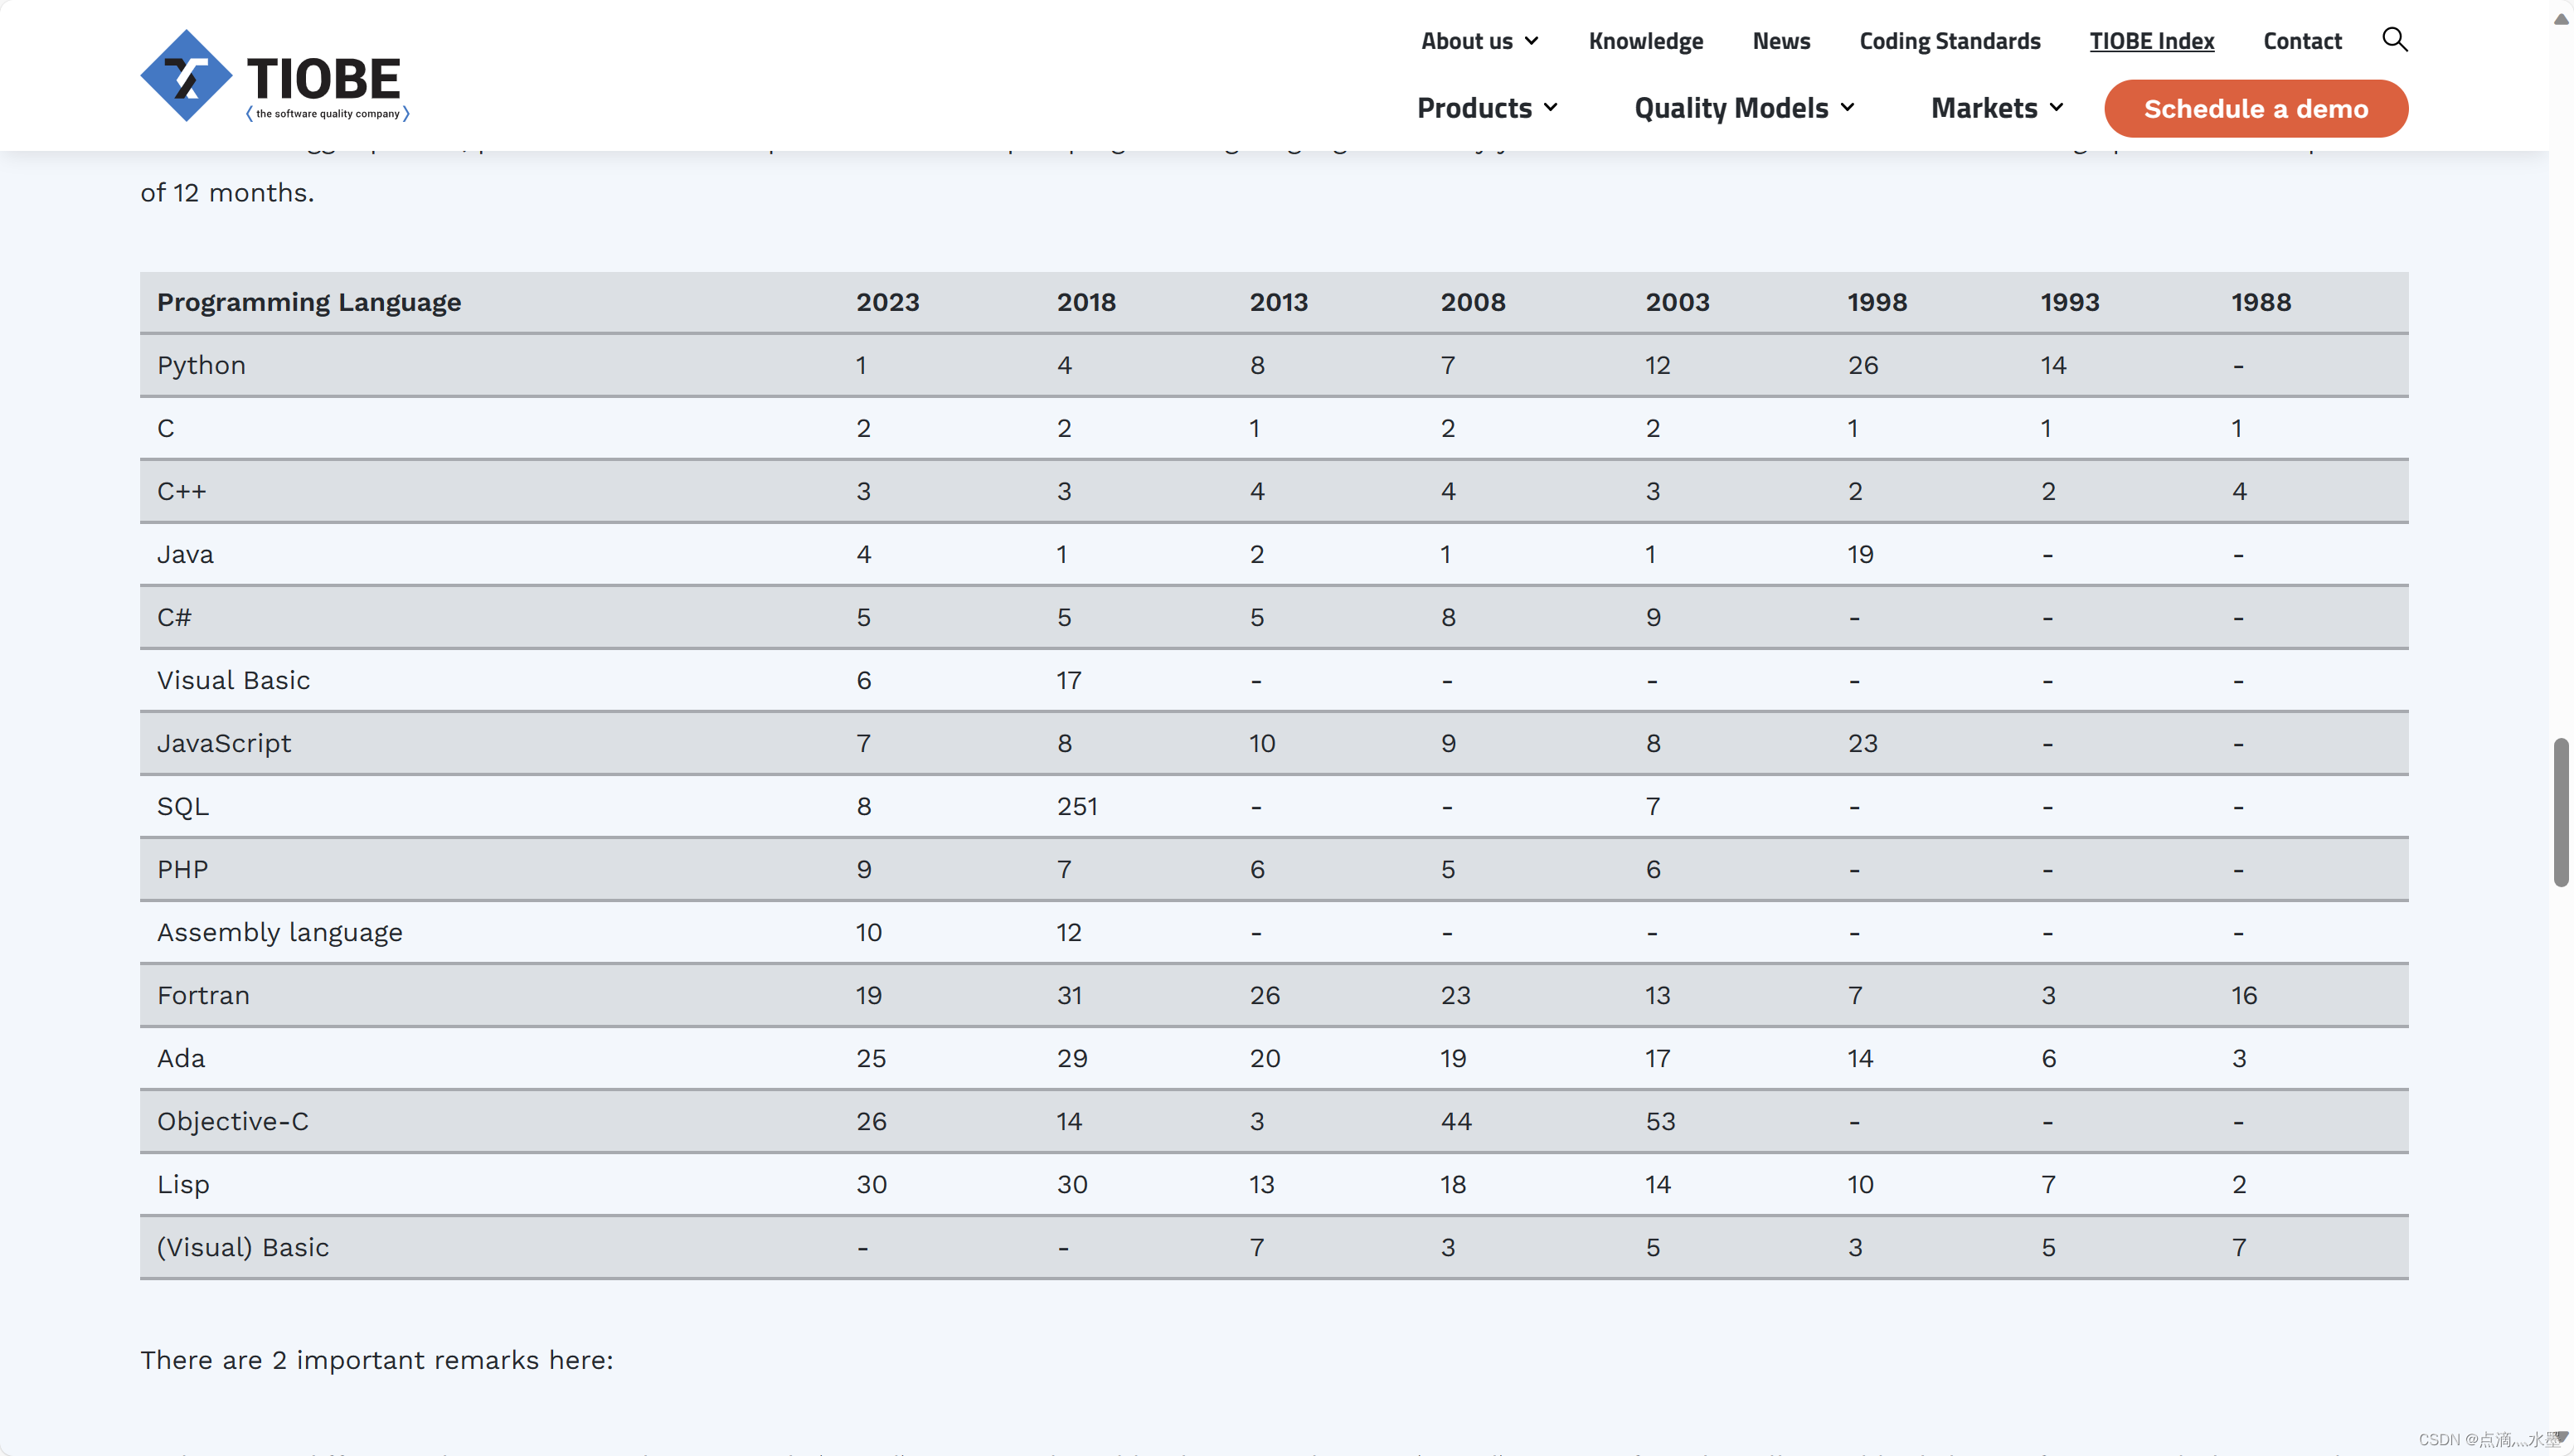
Task: Select the Python row label
Action: (x=201, y=365)
